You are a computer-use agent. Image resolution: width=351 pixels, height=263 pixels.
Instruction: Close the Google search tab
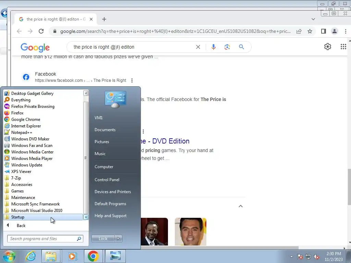(x=91, y=19)
